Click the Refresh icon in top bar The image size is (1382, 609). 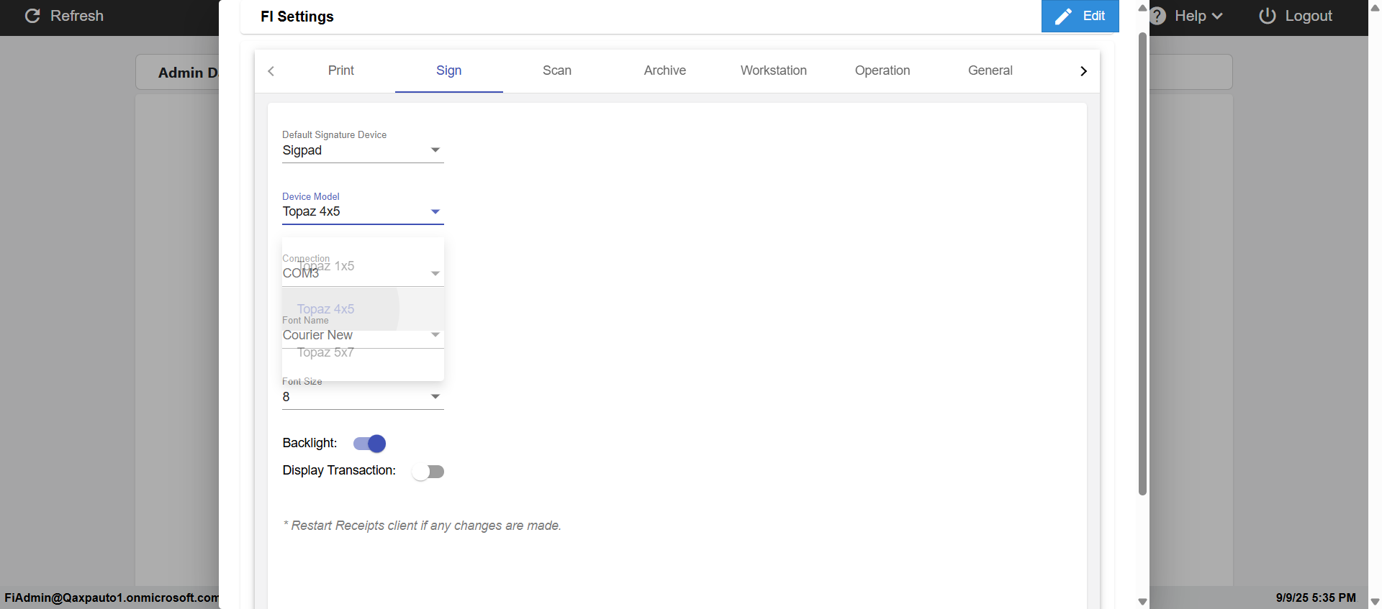click(x=32, y=16)
